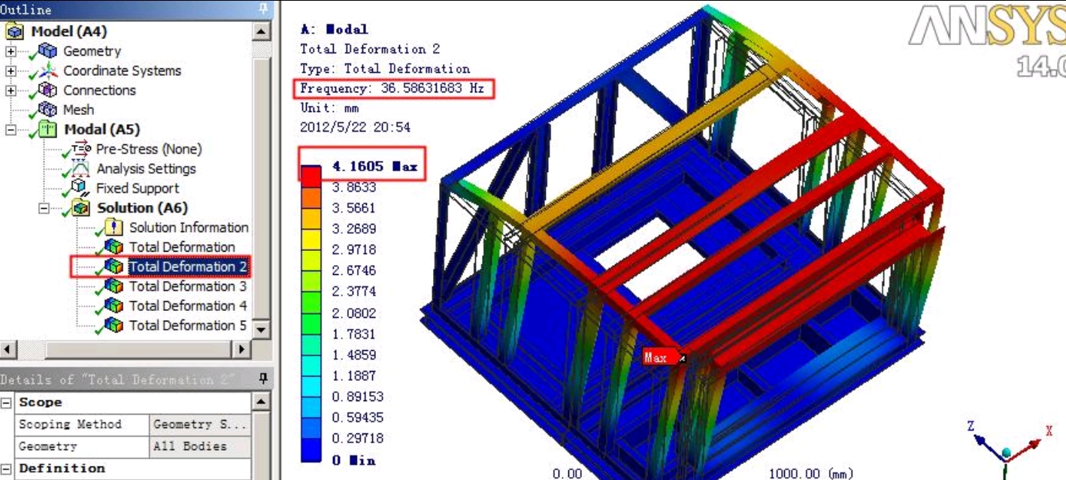1066x480 pixels.
Task: Select Total Deformation 5 result
Action: (x=188, y=325)
